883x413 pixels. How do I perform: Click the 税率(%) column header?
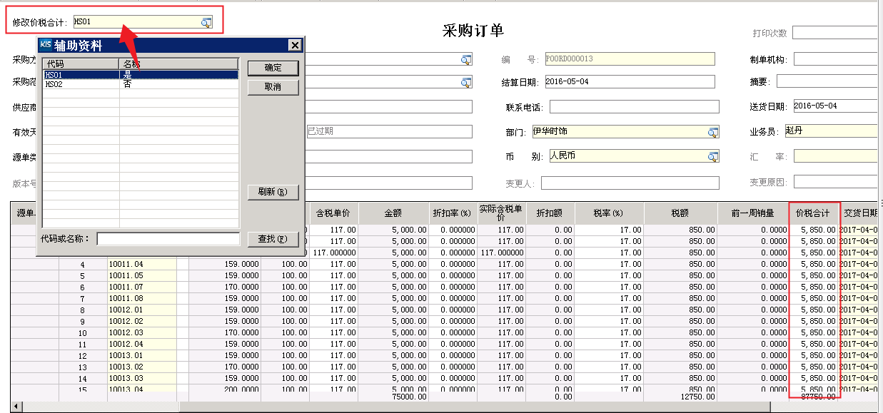pos(607,213)
